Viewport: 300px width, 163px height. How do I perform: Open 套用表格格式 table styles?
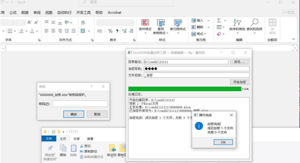161,27
